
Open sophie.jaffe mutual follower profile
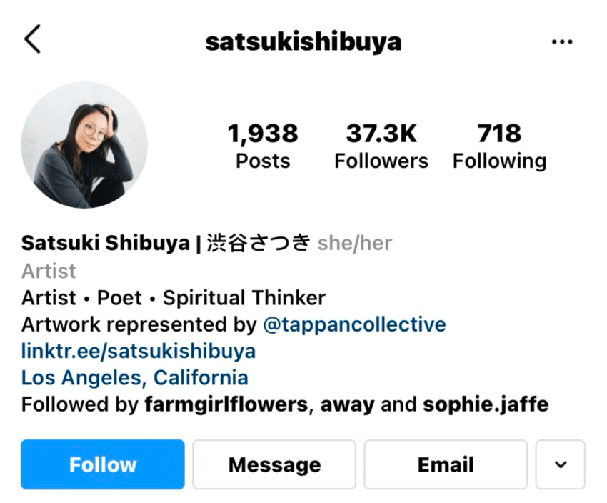pos(486,404)
